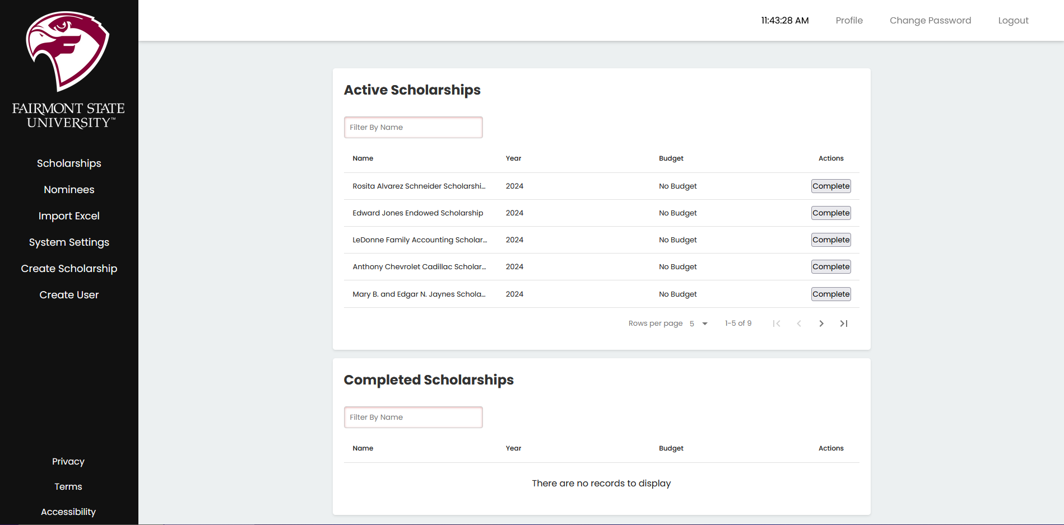Select Import Excel from sidebar
1064x525 pixels.
click(69, 216)
